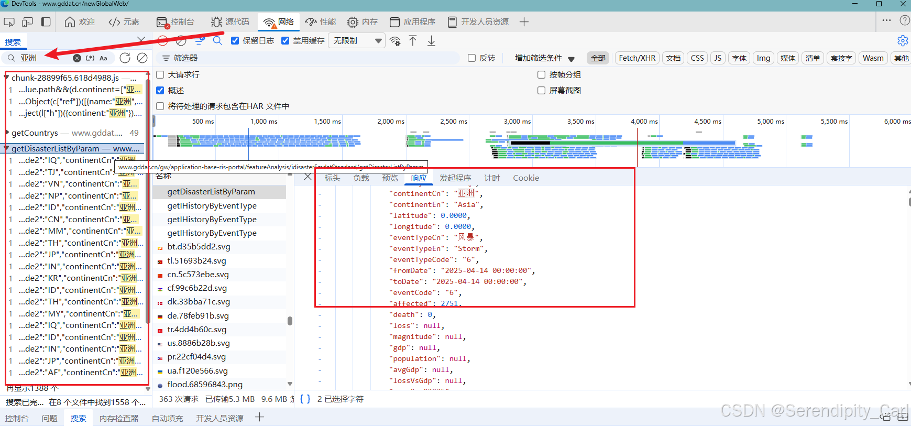
Task: Uncheck the 概述 checkbox
Action: [160, 90]
